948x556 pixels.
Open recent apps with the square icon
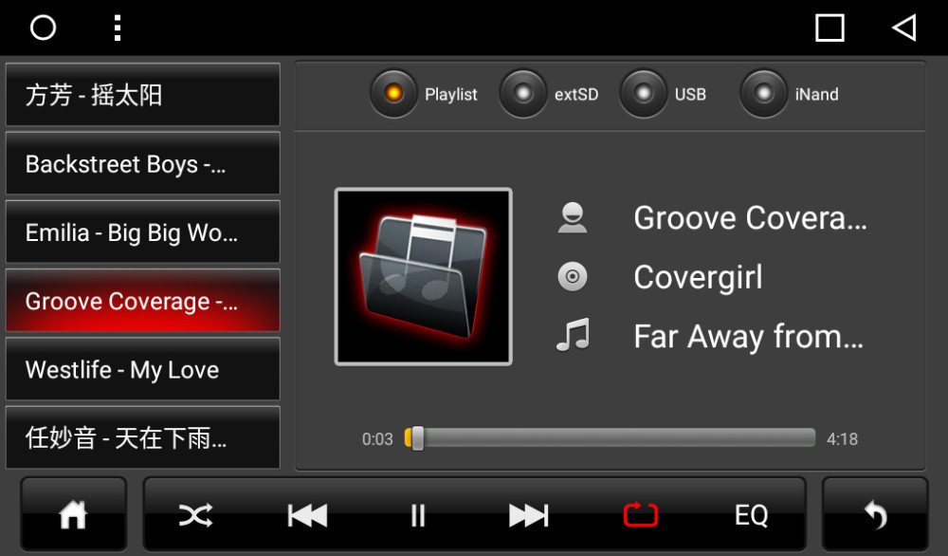[829, 28]
